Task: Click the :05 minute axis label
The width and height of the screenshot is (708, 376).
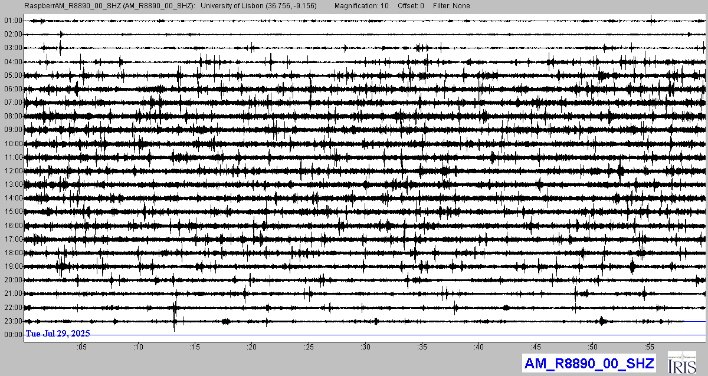Action: click(x=81, y=347)
